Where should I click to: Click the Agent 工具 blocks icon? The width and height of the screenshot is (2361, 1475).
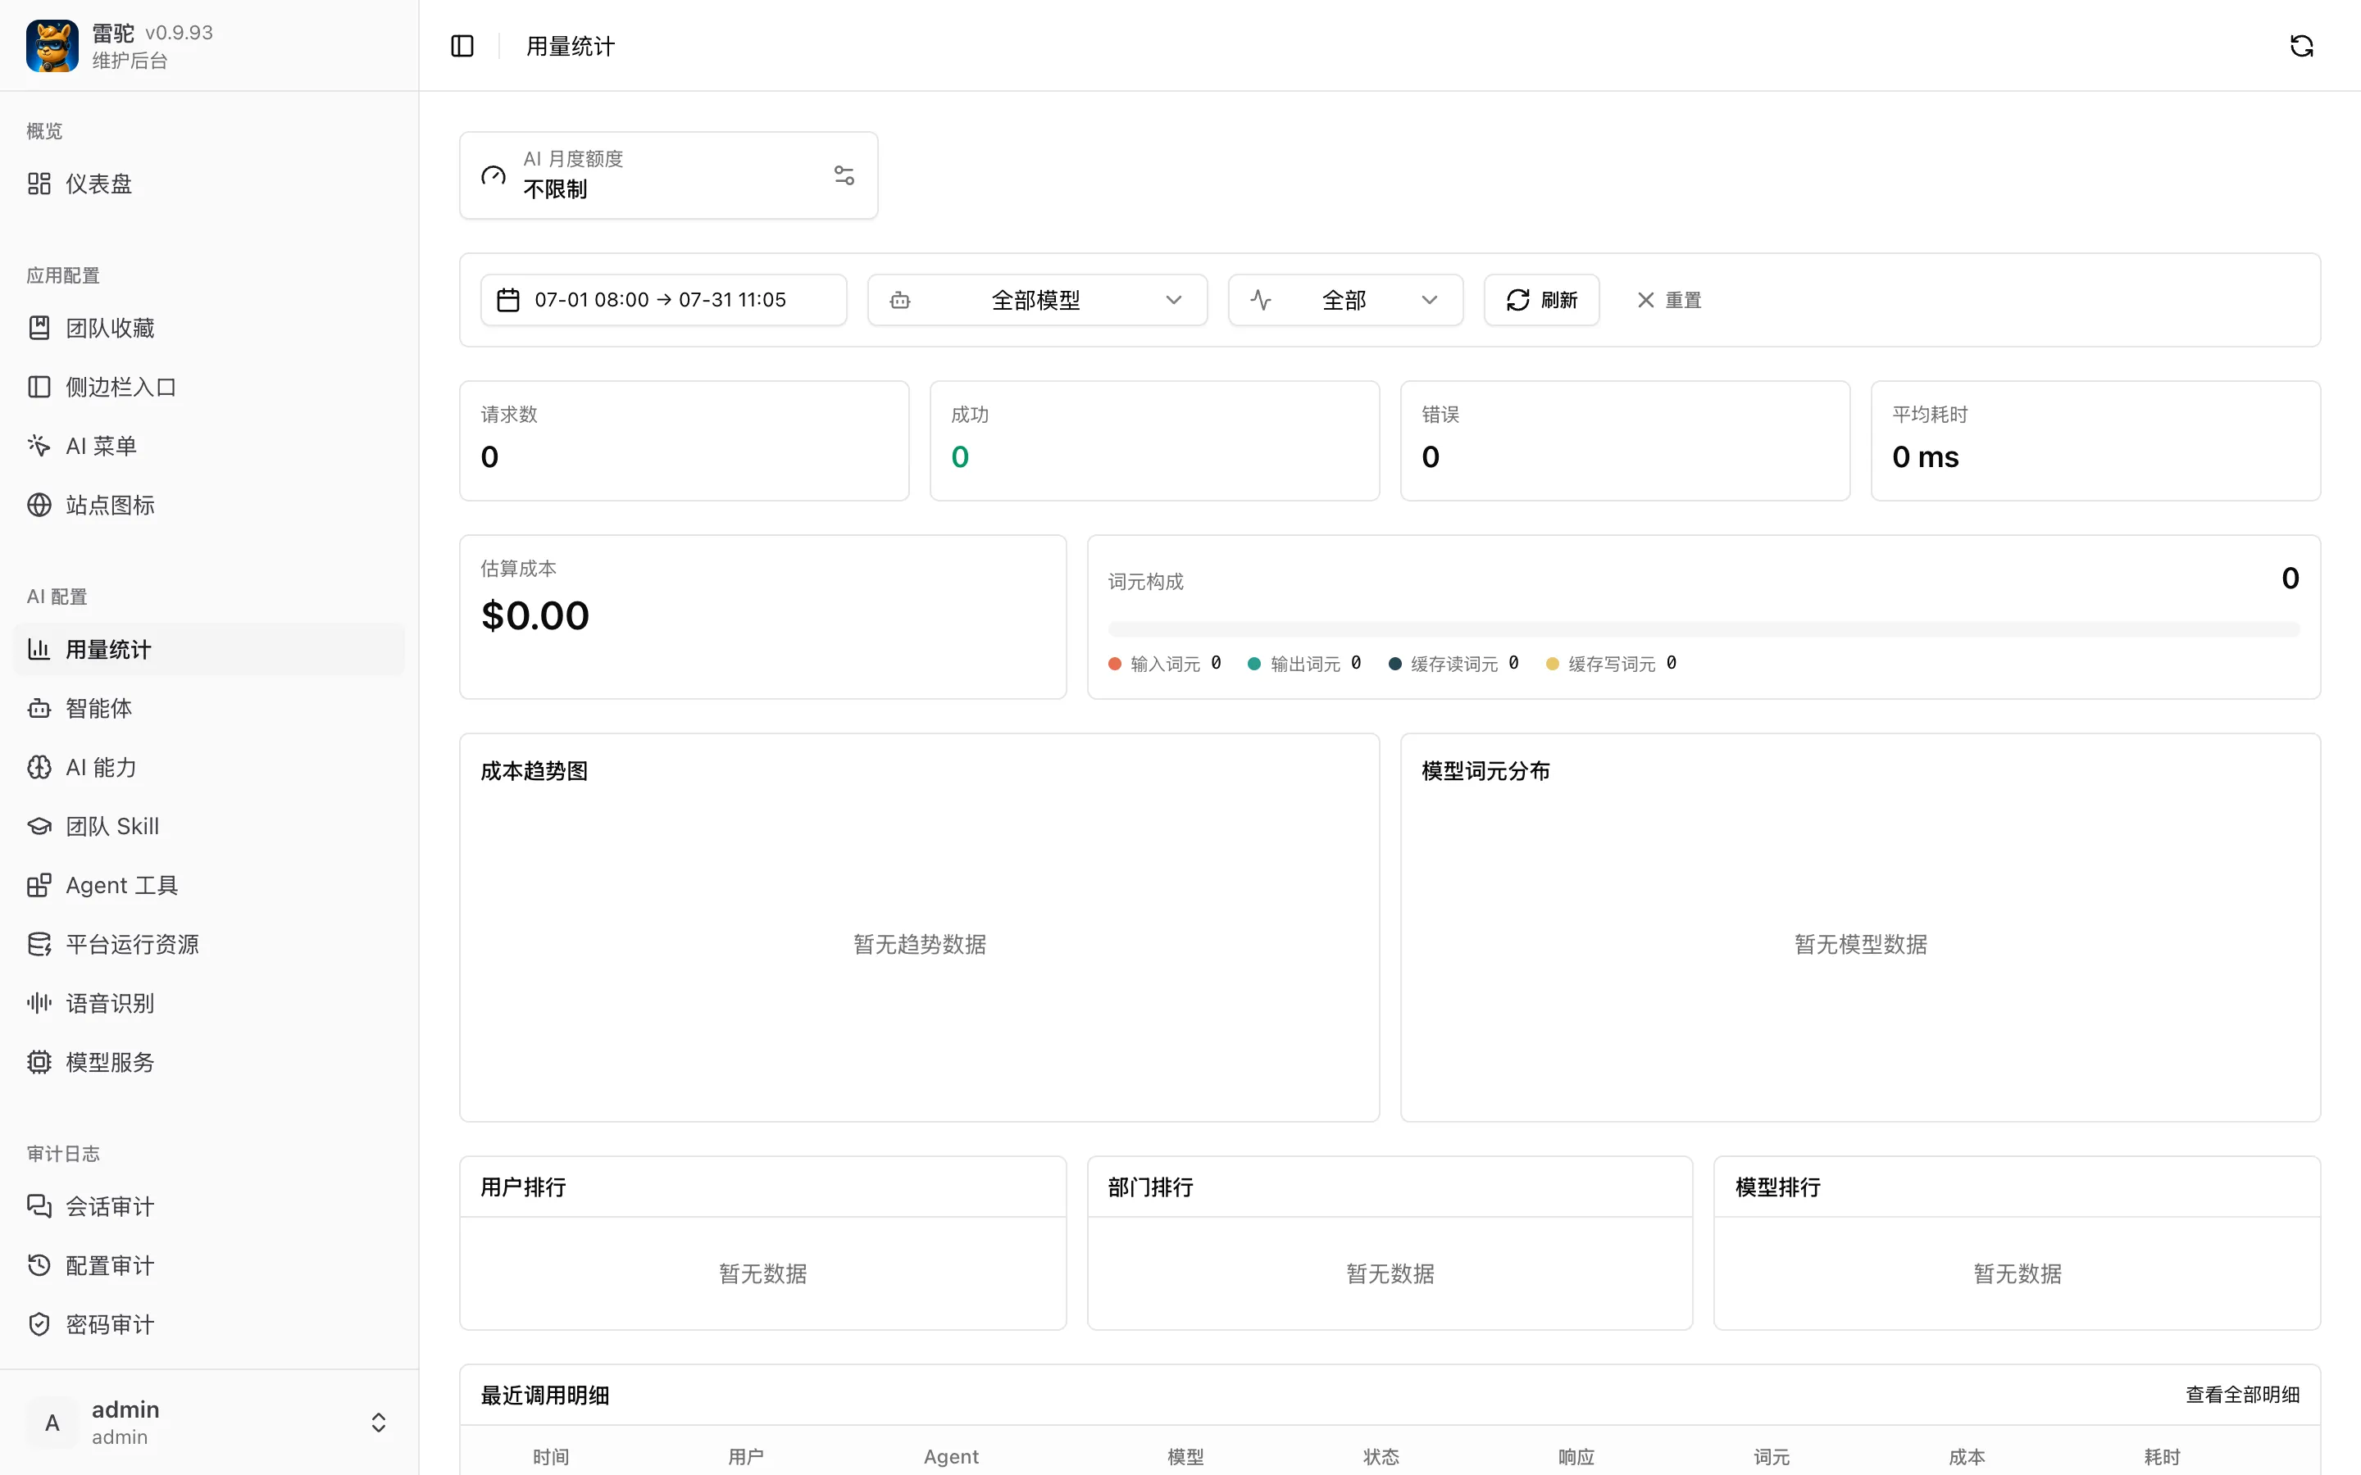point(39,885)
